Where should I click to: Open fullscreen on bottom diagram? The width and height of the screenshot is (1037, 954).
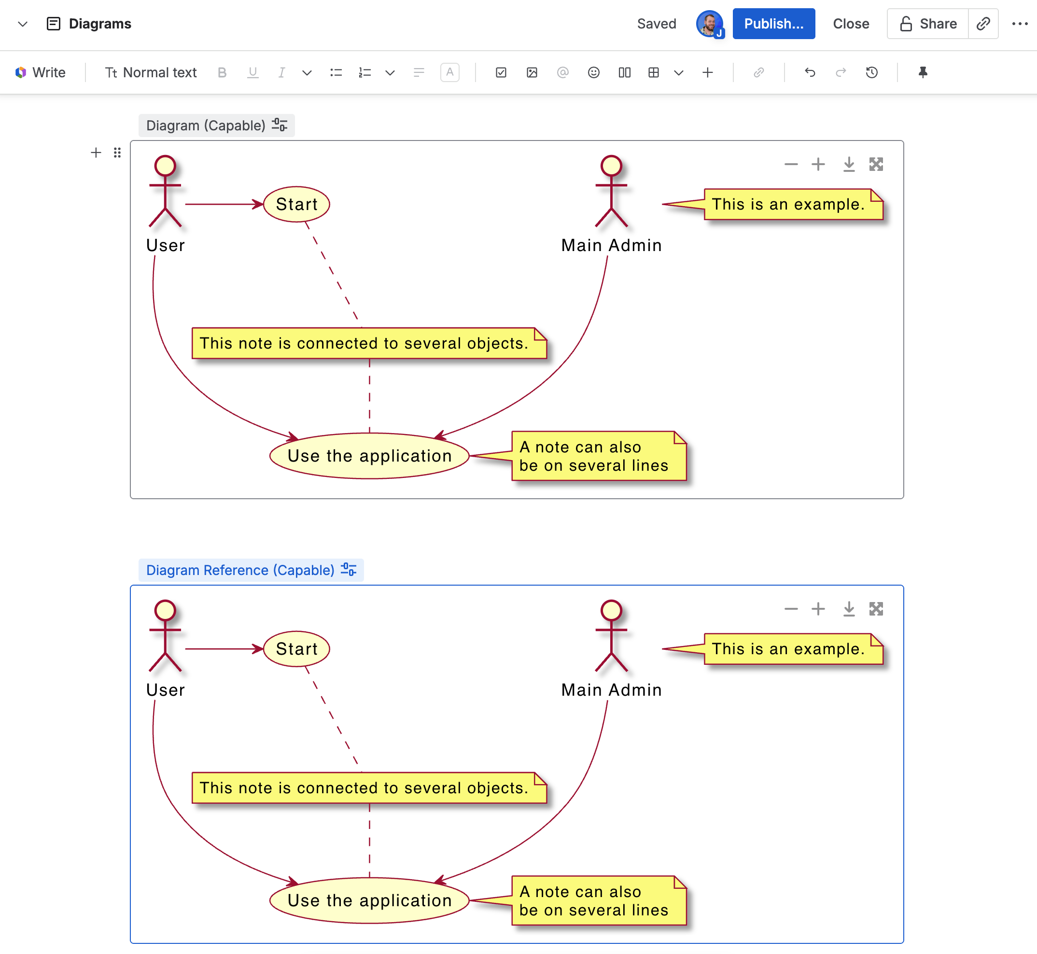876,609
